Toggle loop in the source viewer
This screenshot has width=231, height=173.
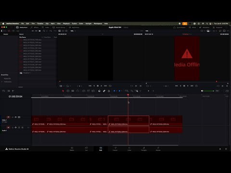(110, 86)
